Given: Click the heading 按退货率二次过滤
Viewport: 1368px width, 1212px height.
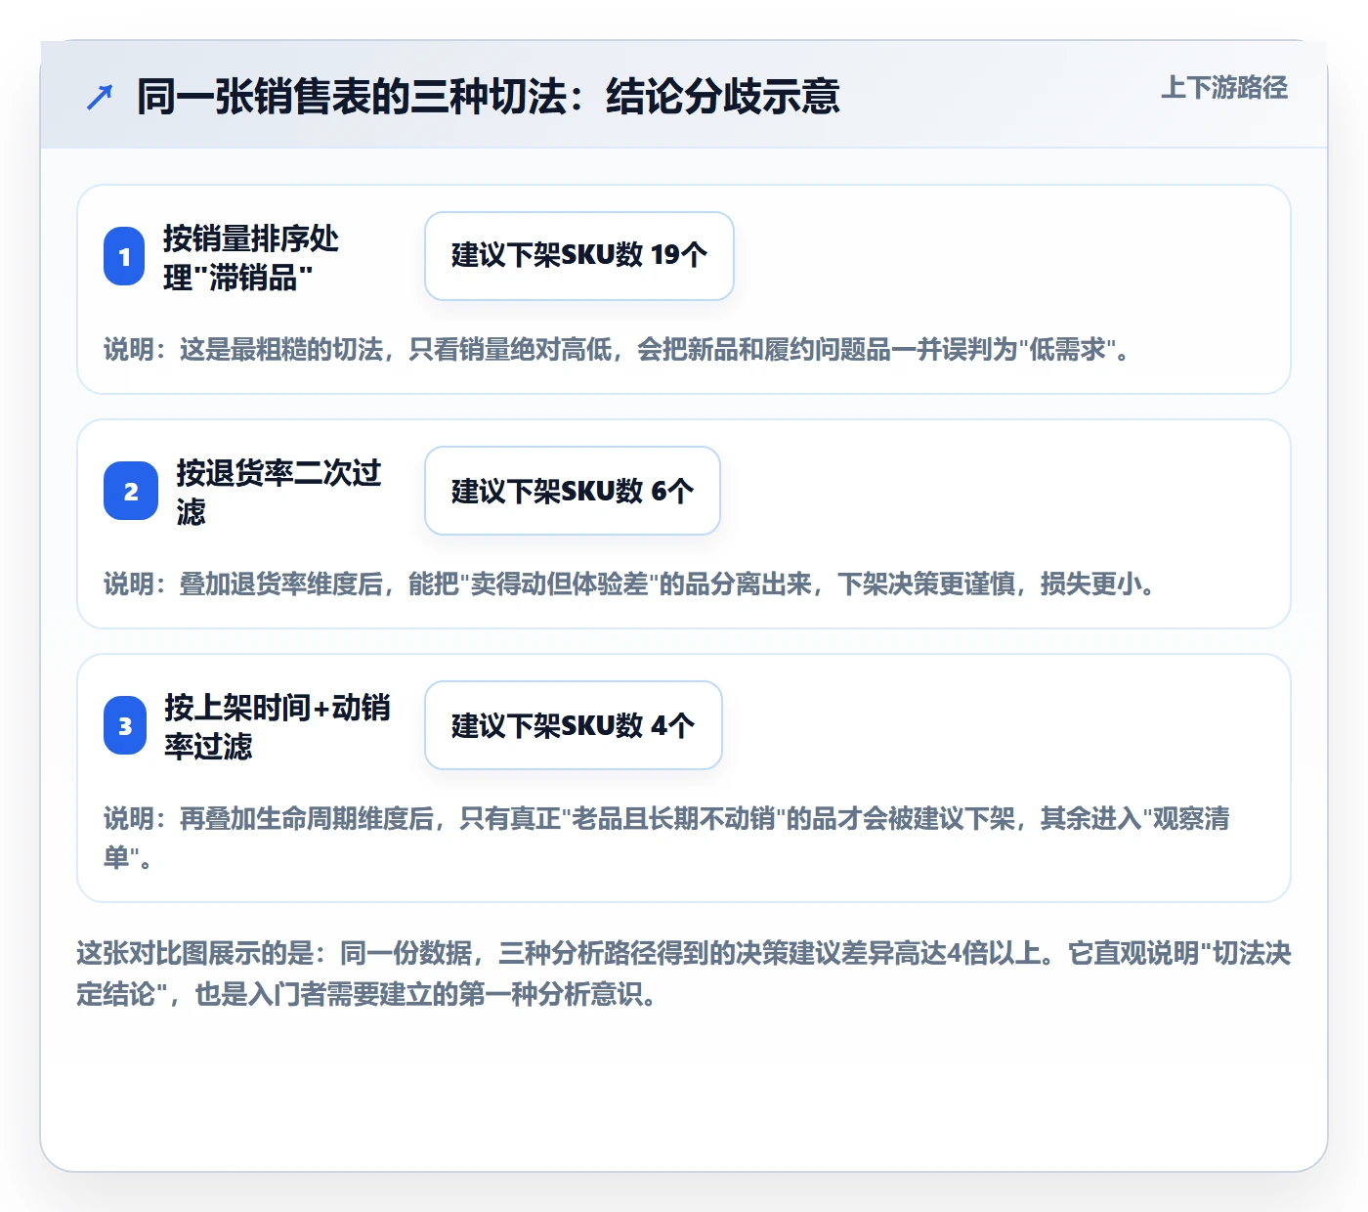Looking at the screenshot, I should click(x=278, y=492).
